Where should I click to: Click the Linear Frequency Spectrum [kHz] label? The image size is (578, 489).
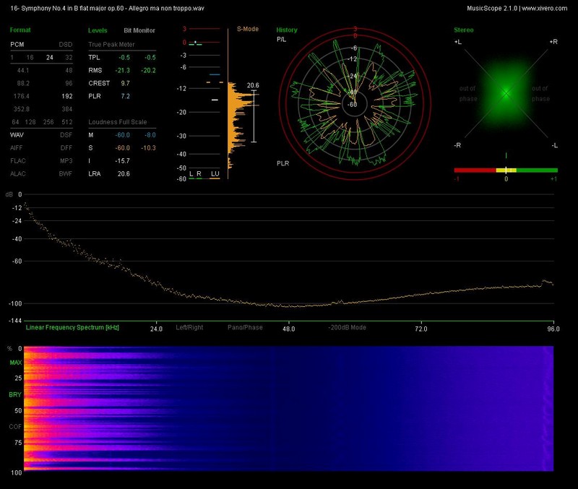tap(72, 327)
